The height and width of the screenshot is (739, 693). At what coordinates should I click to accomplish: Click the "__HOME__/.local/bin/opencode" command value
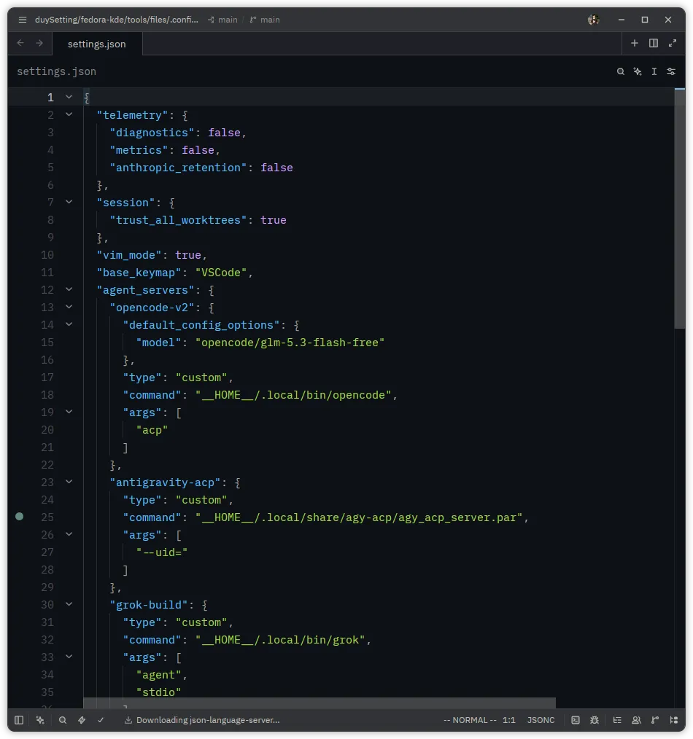pos(293,395)
